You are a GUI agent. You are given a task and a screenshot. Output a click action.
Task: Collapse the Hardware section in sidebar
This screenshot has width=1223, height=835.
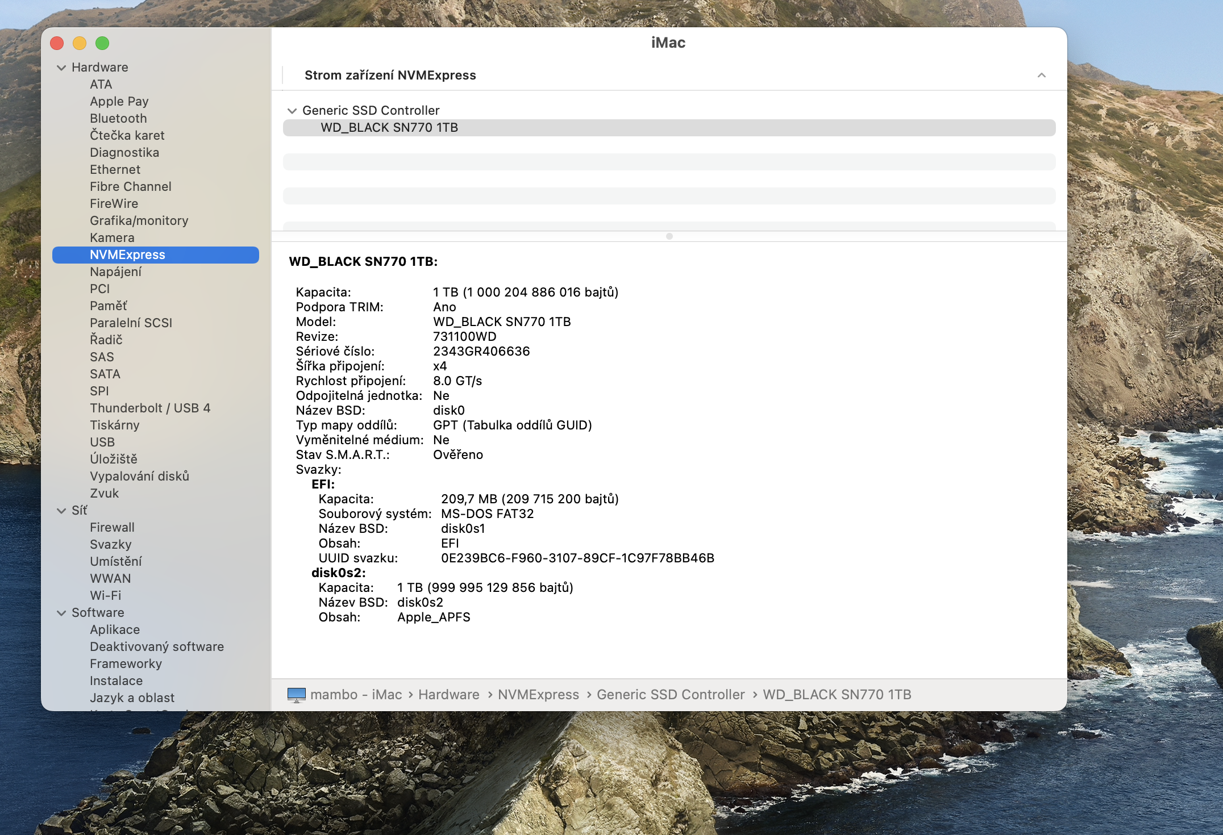tap(61, 68)
